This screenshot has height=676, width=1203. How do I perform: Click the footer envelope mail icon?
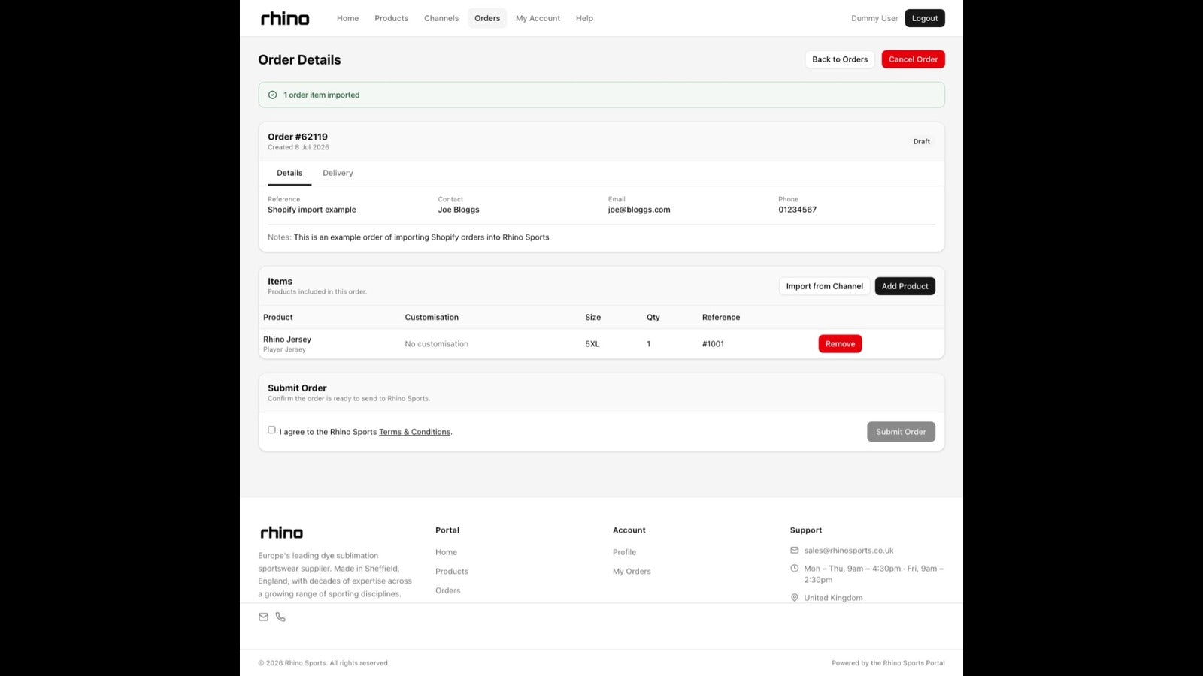point(263,617)
